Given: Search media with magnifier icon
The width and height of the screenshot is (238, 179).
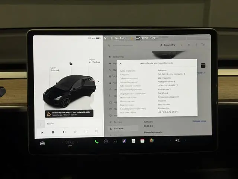Looking at the screenshot, I should [x=97, y=131].
